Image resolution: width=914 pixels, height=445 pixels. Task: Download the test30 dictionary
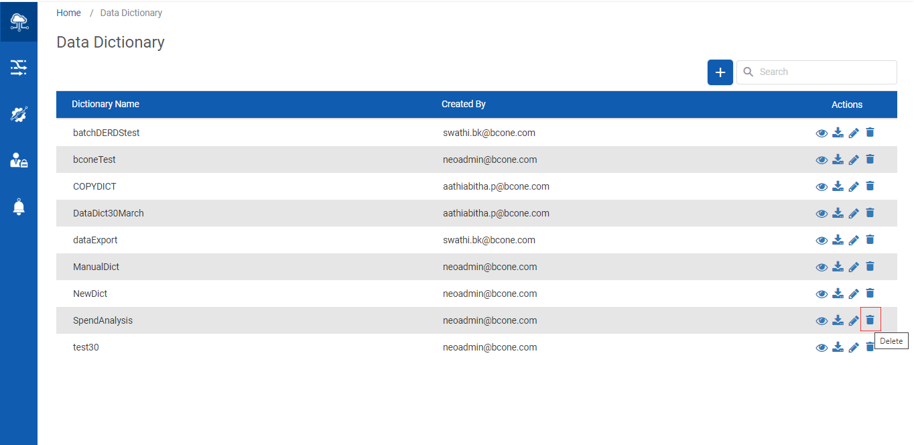[838, 347]
